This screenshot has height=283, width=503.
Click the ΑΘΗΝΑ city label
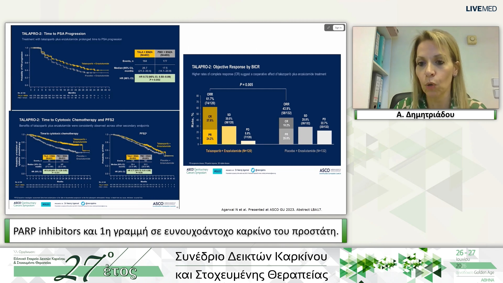point(488,280)
